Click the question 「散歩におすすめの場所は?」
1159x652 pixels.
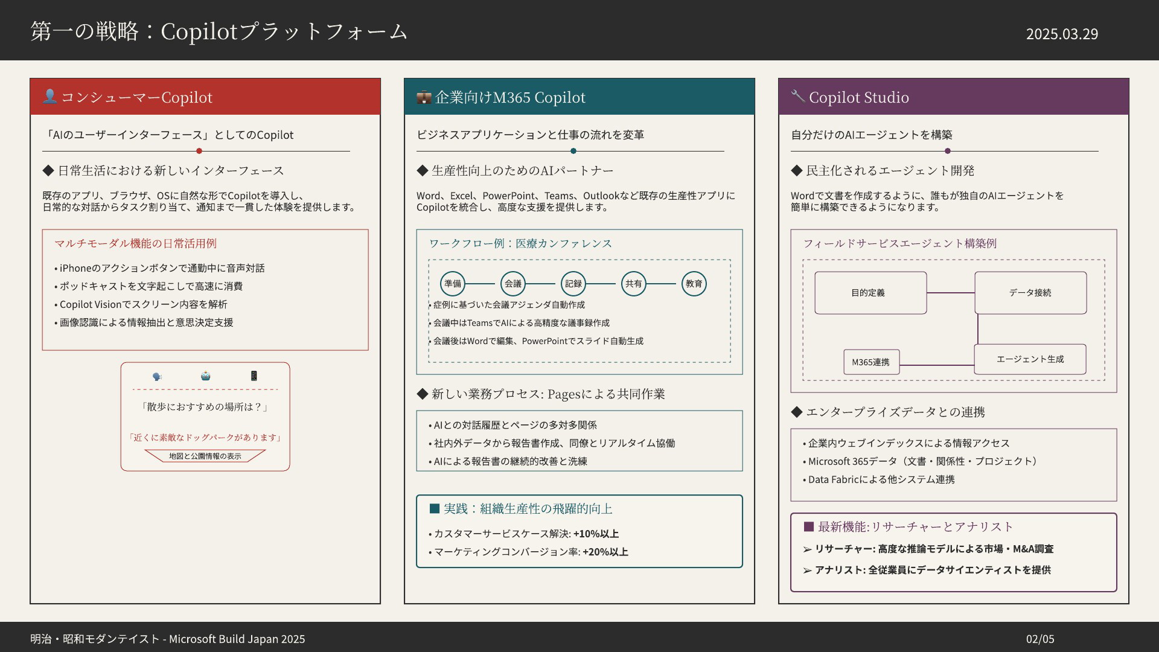[205, 407]
